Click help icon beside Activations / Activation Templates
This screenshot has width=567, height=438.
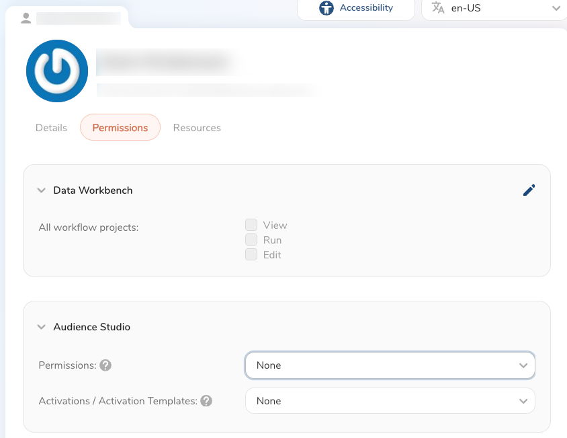[206, 401]
